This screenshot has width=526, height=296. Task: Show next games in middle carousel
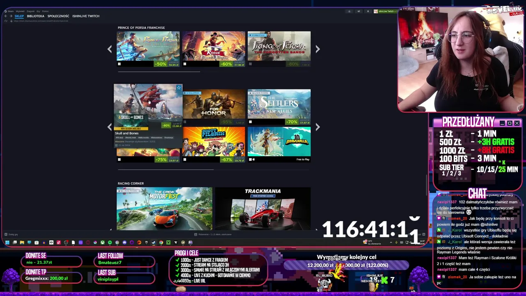(x=317, y=127)
